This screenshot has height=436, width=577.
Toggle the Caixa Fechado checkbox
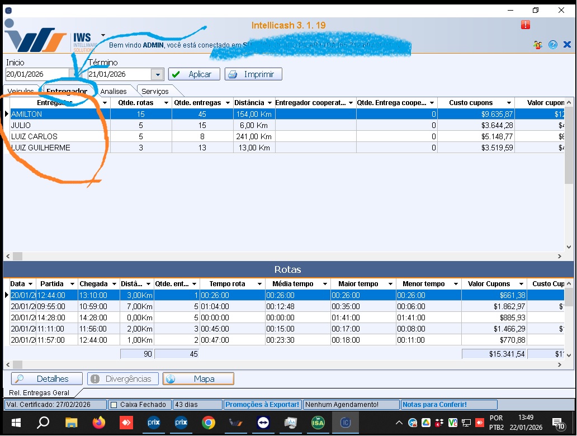coord(113,405)
